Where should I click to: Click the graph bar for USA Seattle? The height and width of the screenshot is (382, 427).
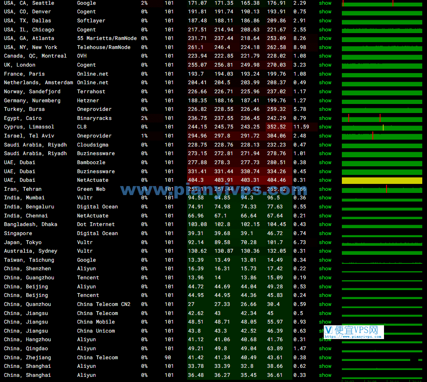pos(382,4)
